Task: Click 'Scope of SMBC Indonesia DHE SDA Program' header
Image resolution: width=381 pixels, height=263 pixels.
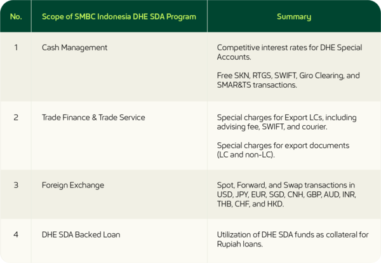Action: click(119, 17)
